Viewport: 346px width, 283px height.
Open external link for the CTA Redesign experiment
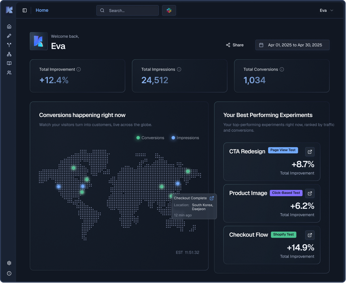[310, 152]
